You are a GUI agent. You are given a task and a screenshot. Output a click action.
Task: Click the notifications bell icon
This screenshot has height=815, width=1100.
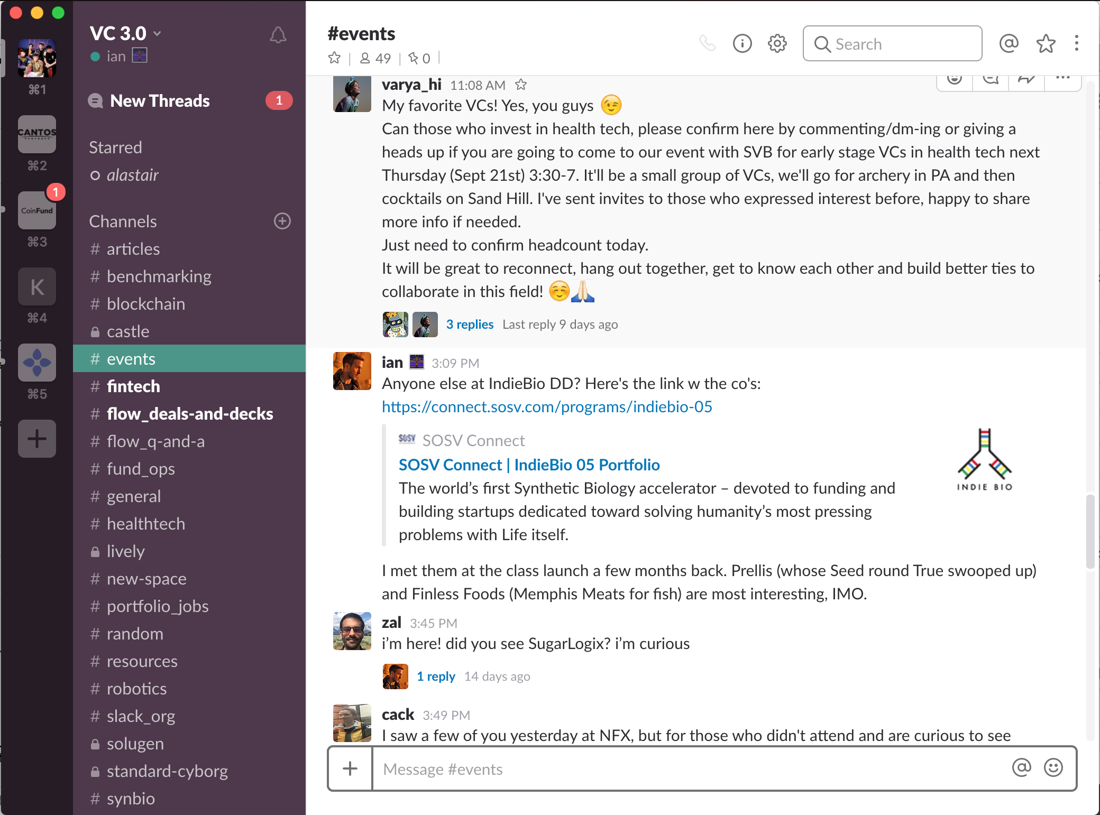(x=278, y=35)
